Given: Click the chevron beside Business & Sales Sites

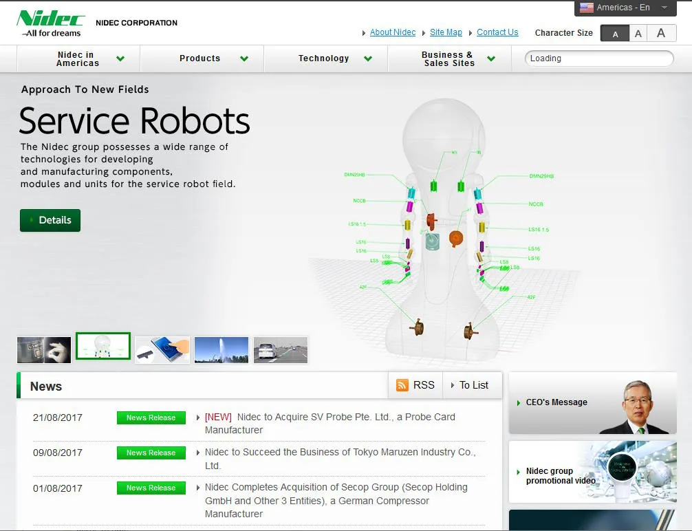Looking at the screenshot, I should [491, 58].
